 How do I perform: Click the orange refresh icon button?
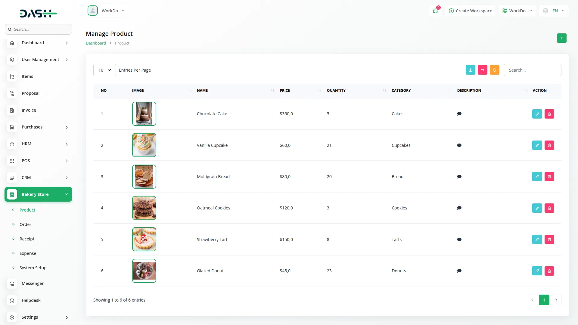click(494, 70)
